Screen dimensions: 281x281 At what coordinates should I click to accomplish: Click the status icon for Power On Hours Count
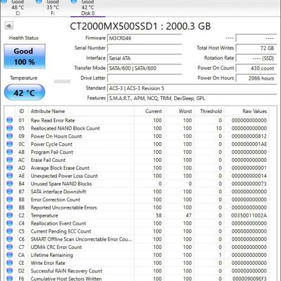(x=10, y=136)
